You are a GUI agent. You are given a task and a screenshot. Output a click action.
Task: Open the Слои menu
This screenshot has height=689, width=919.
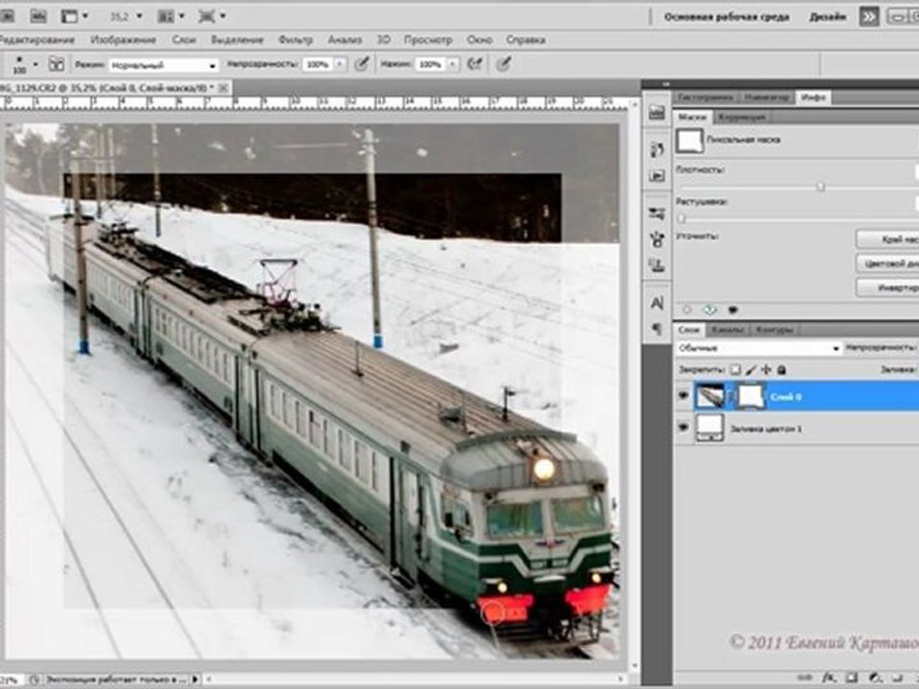pos(184,40)
